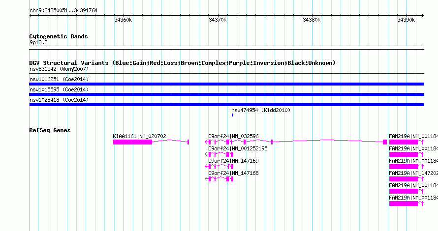Click the 9p13.3 band label
The height and width of the screenshot is (231, 438).
[x=38, y=43]
